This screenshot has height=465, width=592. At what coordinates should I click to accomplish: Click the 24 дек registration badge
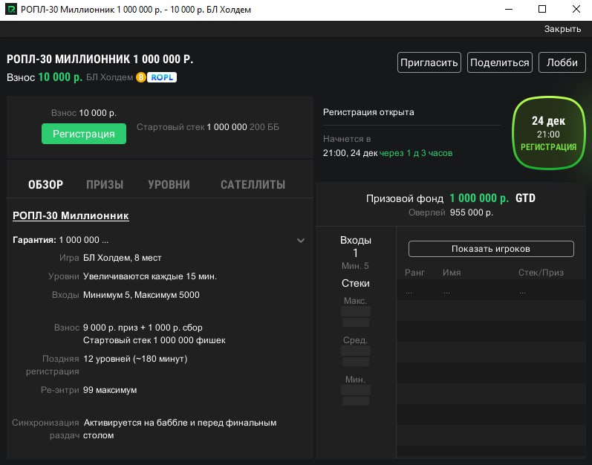tap(548, 133)
